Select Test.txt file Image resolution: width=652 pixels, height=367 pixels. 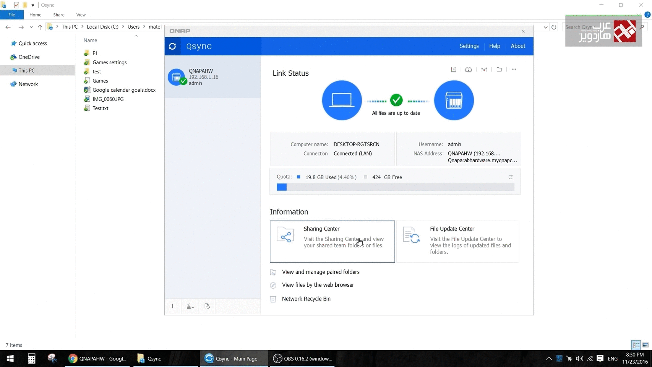(x=100, y=108)
